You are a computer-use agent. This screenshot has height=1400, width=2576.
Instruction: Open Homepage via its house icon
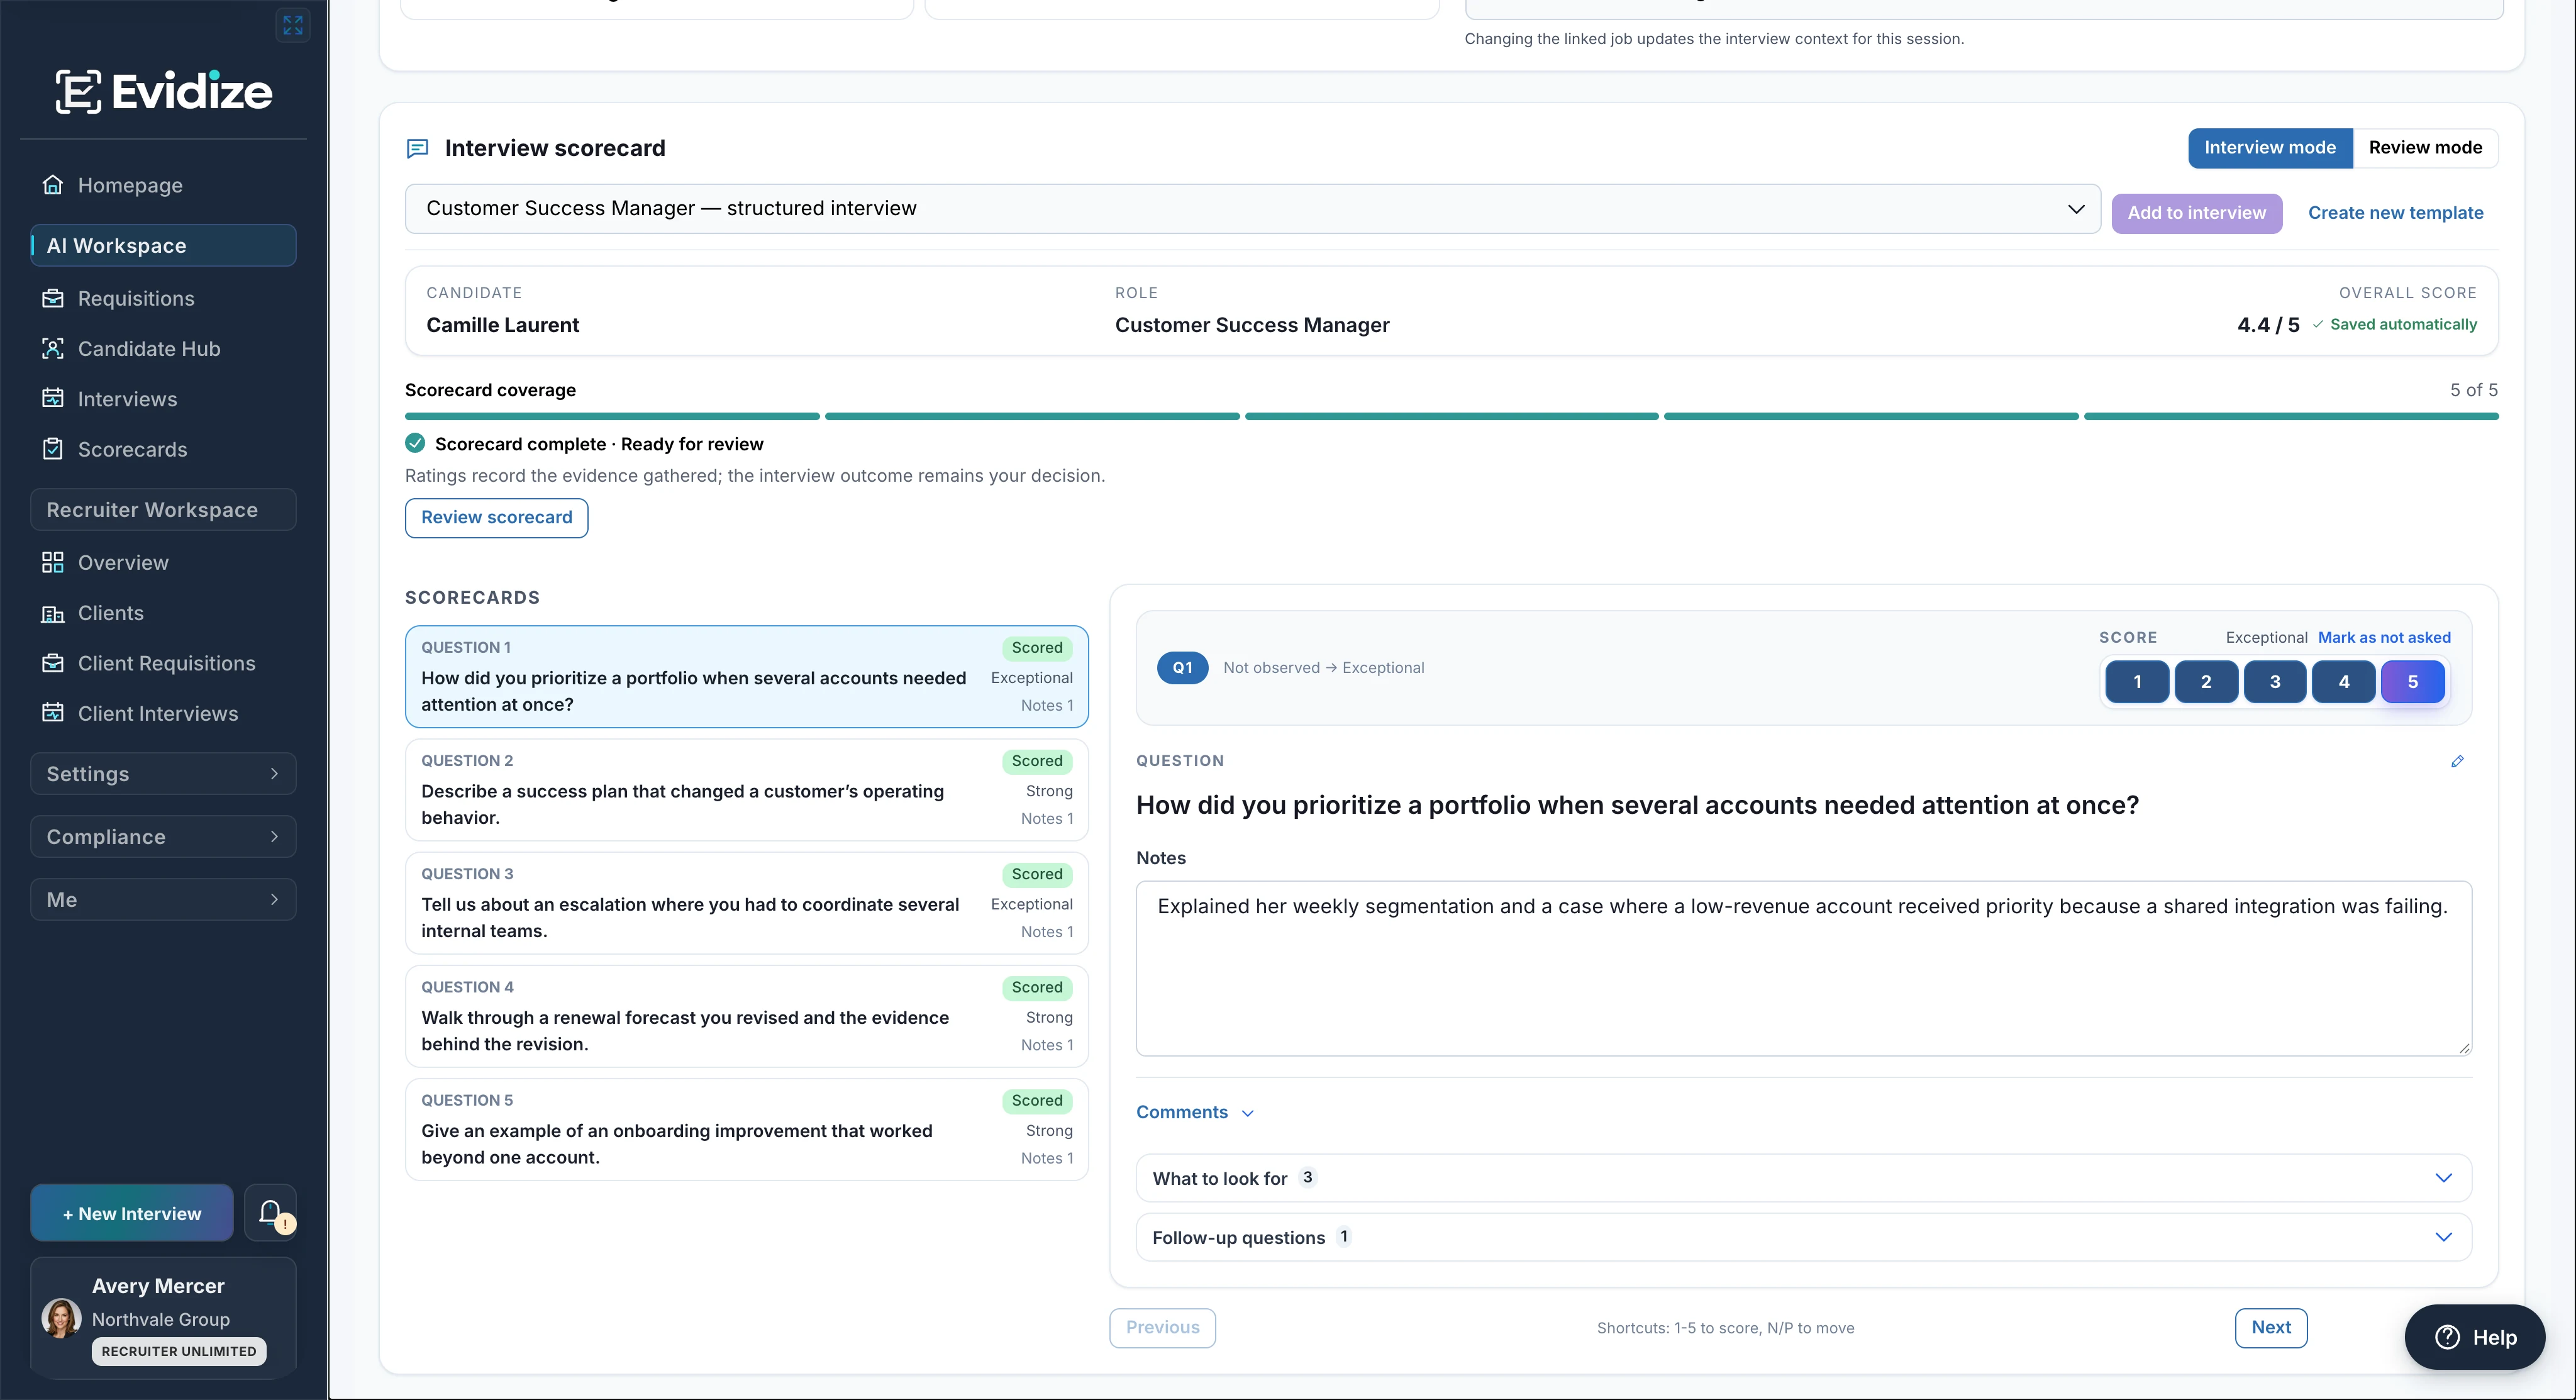53,185
